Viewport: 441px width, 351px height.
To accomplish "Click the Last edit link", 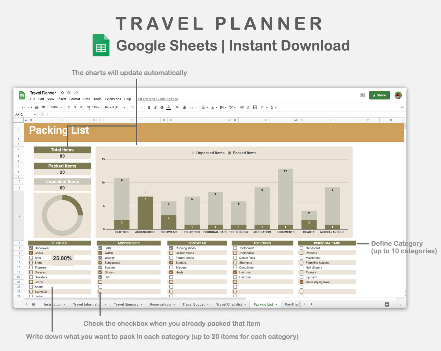I will click(157, 99).
